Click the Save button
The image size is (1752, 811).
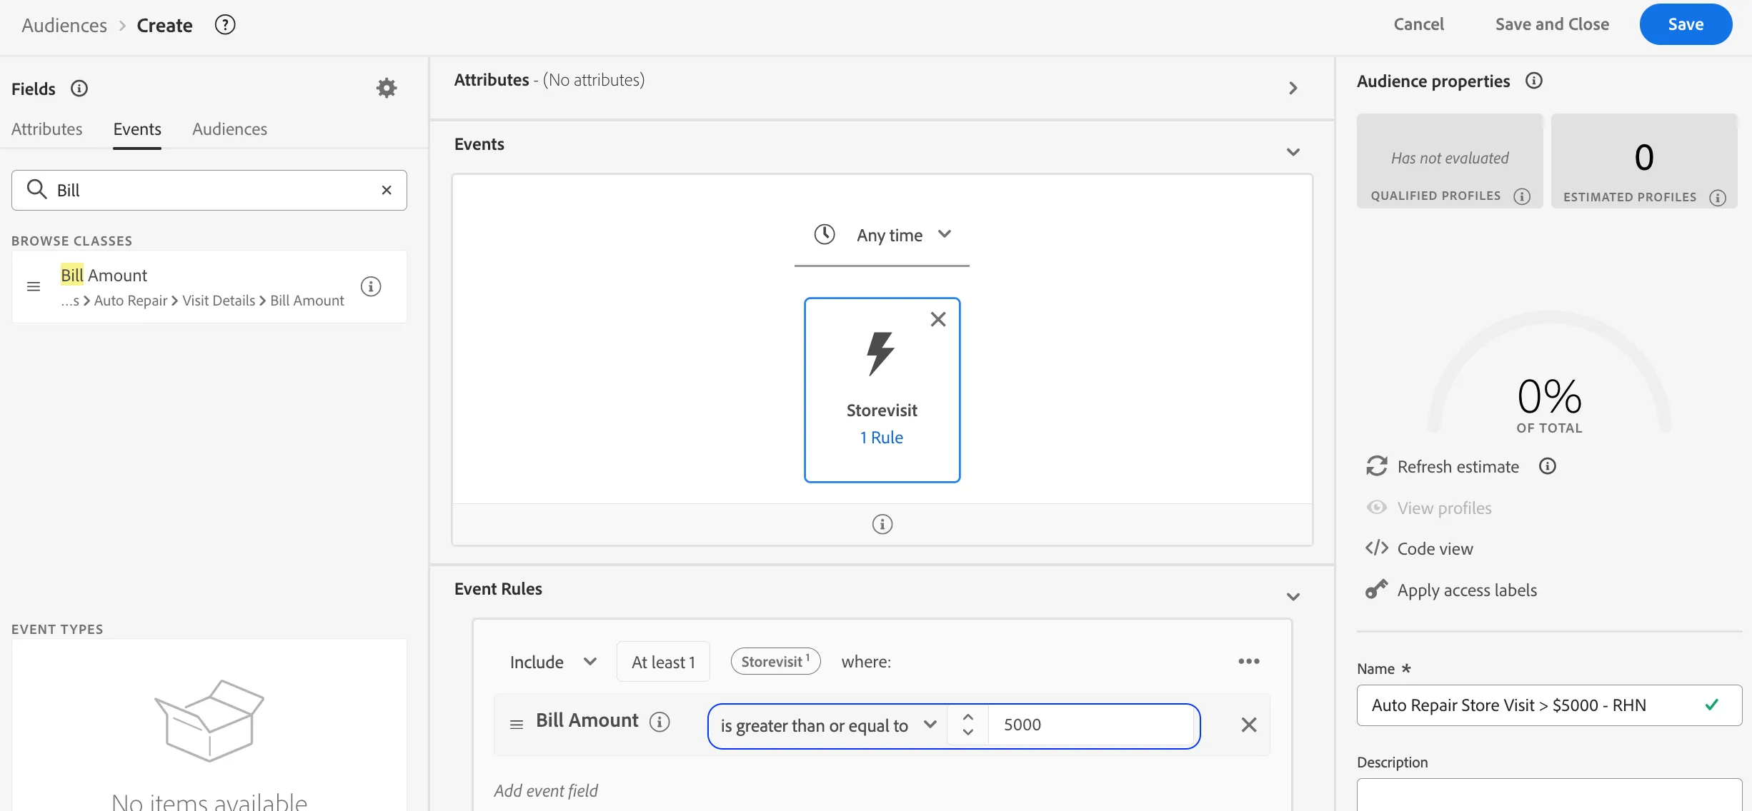coord(1686,24)
